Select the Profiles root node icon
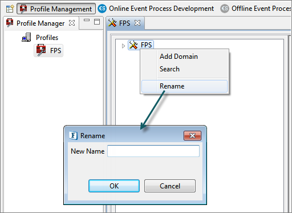 tap(26, 37)
